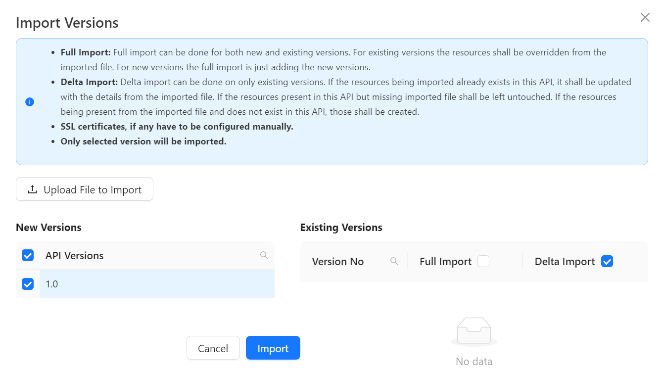Click the API Versions column header text
Viewport: 663px width, 370px height.
[74, 256]
